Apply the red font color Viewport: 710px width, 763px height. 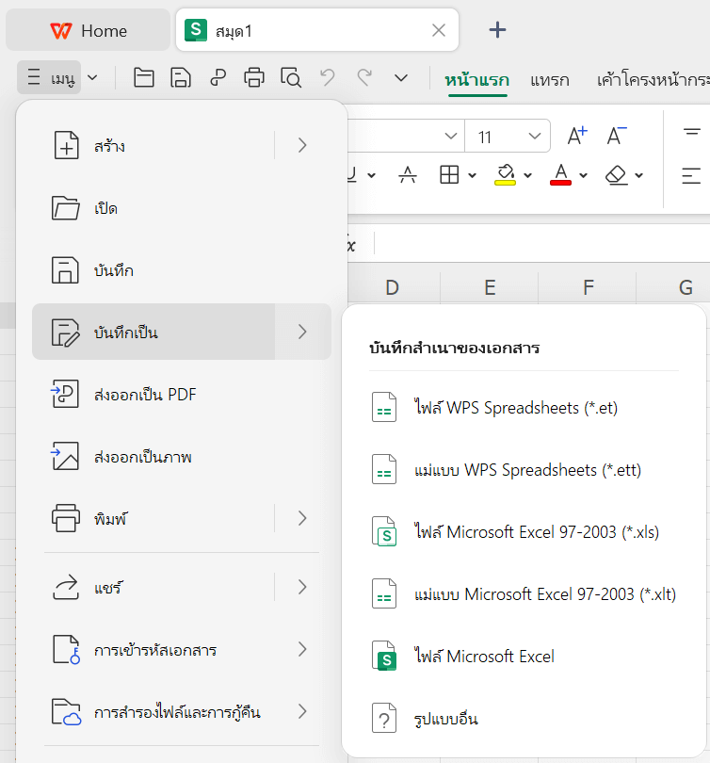(560, 174)
